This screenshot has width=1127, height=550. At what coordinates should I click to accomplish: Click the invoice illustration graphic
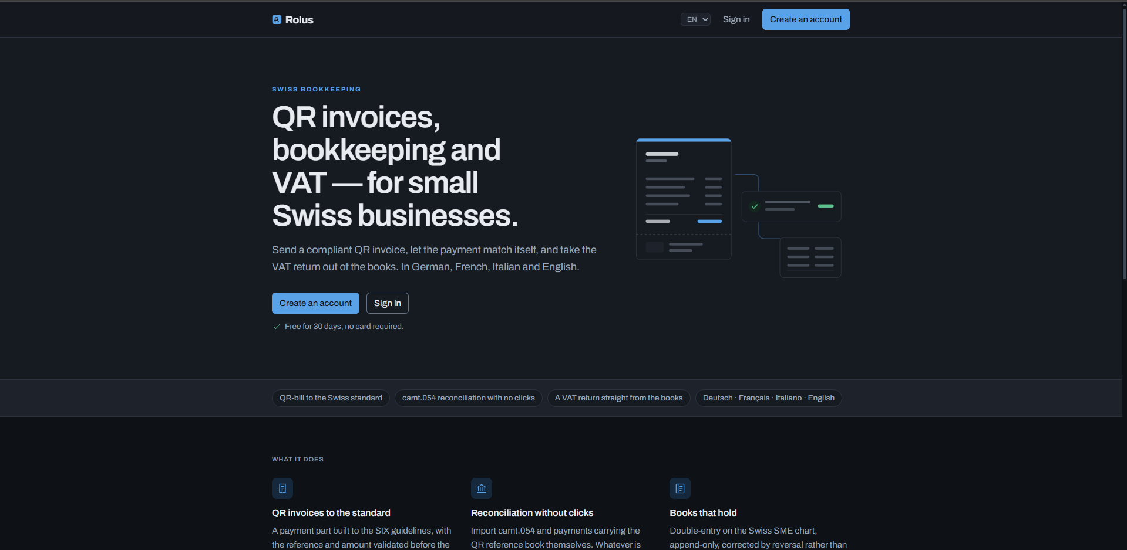point(684,199)
